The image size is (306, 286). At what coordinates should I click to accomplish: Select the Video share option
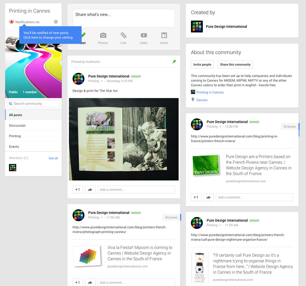(144, 39)
